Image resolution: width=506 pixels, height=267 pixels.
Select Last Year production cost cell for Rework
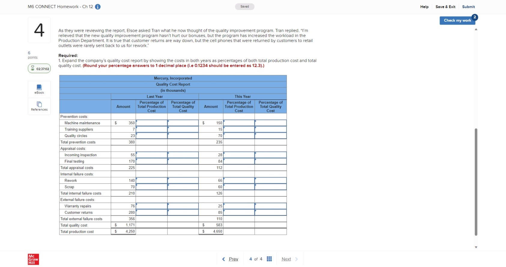point(152,180)
